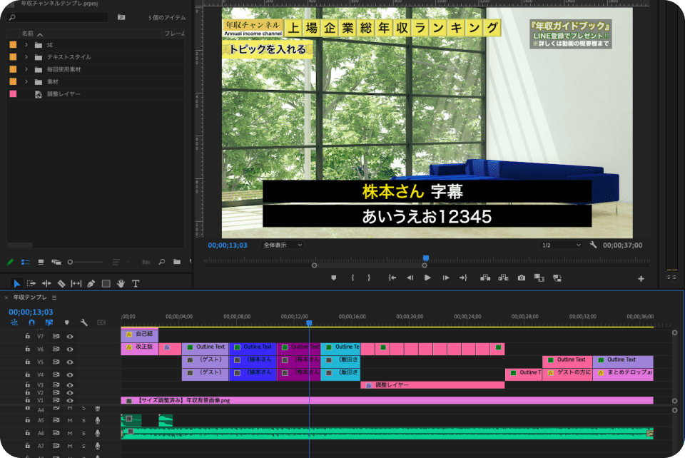
Task: Click the 名前 column header
Action: coord(28,34)
